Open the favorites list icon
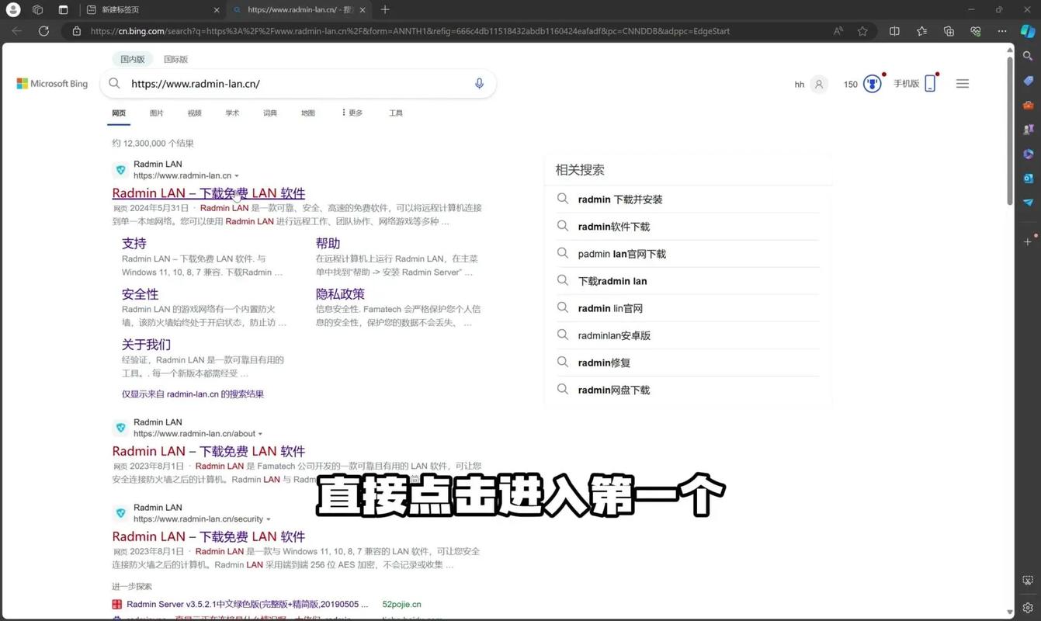The height and width of the screenshot is (621, 1041). click(921, 31)
